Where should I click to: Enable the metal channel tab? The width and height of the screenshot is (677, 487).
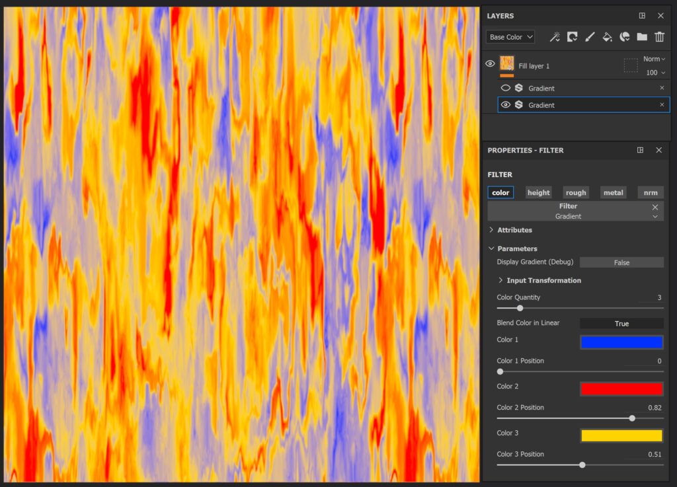[613, 192]
